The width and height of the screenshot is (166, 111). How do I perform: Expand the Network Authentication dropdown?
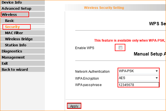point(138,71)
